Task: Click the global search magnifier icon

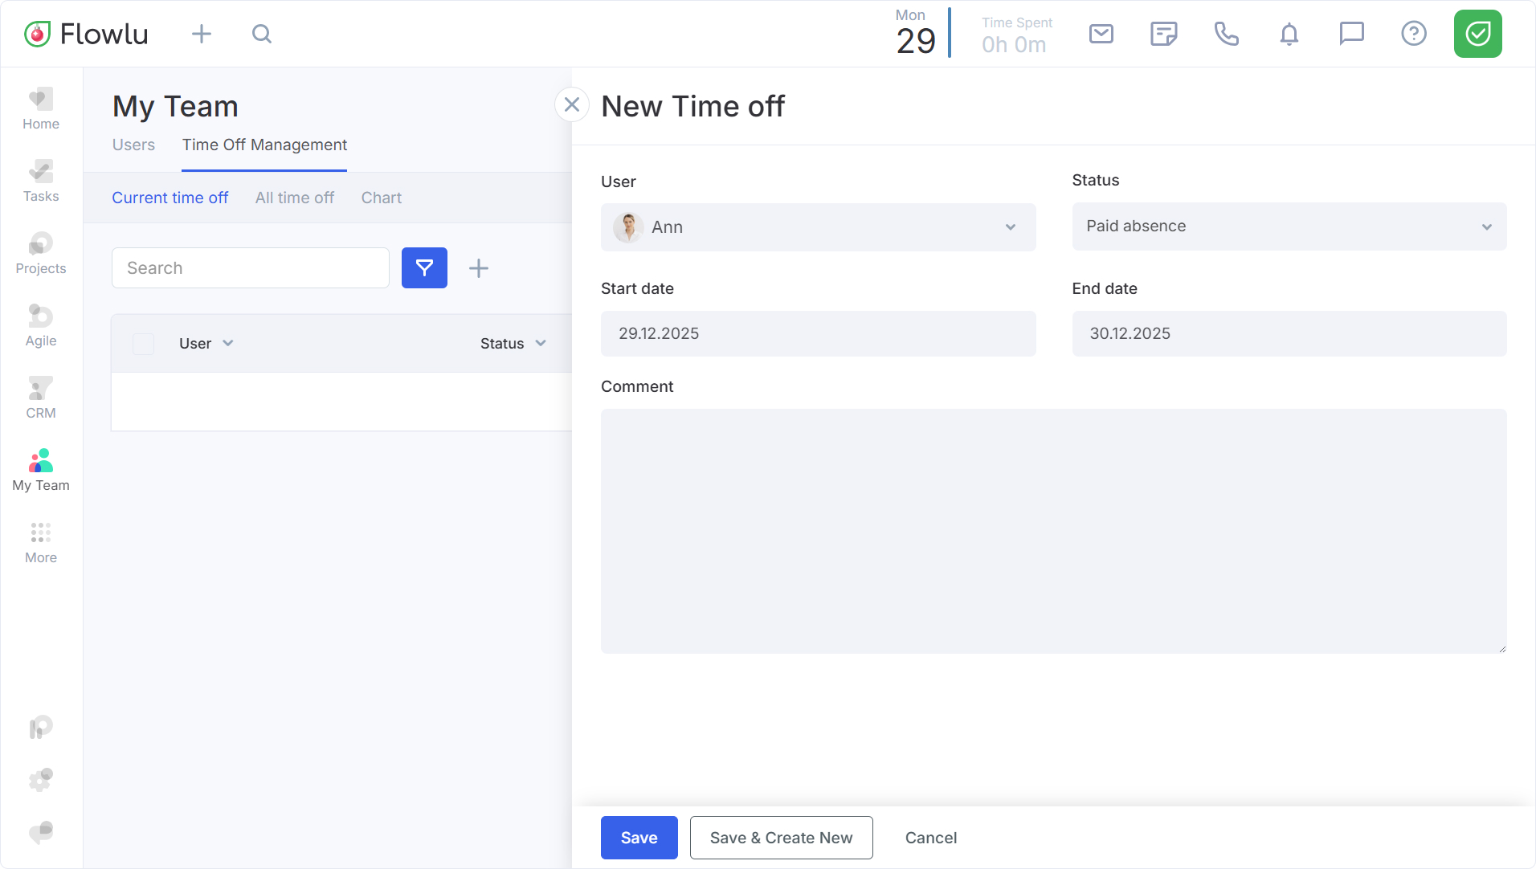Action: click(262, 34)
